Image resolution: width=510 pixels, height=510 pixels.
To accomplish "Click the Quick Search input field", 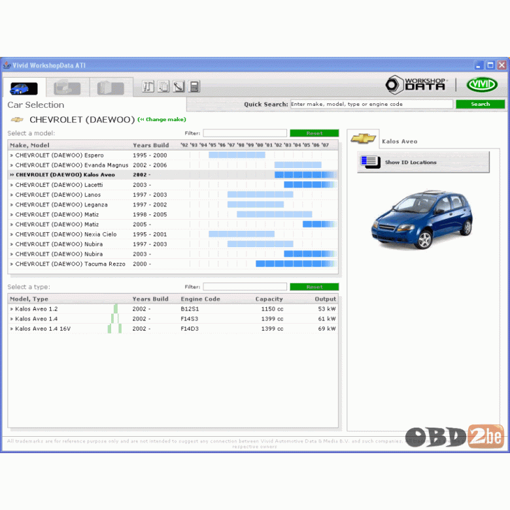I will (371, 104).
